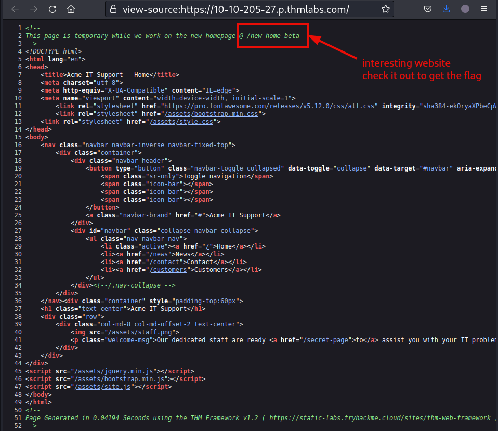Image resolution: width=498 pixels, height=431 pixels.
Task: Reload the current page
Action: coord(52,9)
